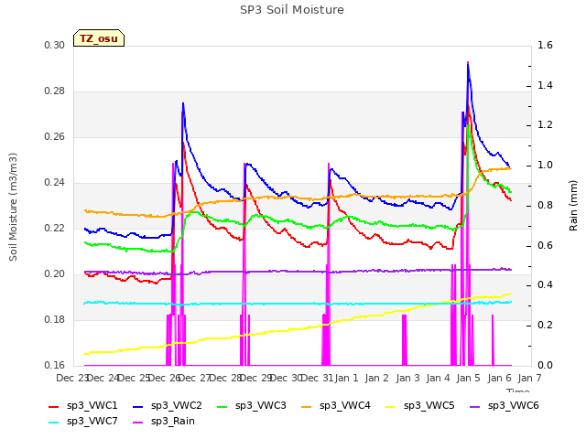Click the sp3_VWC5 legend entry
The height and width of the screenshot is (439, 586).
tap(420, 405)
